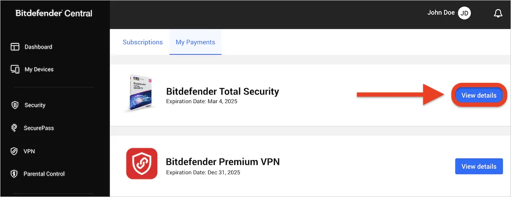View details for Bitdefender Premium VPN
The image size is (511, 197).
point(479,166)
